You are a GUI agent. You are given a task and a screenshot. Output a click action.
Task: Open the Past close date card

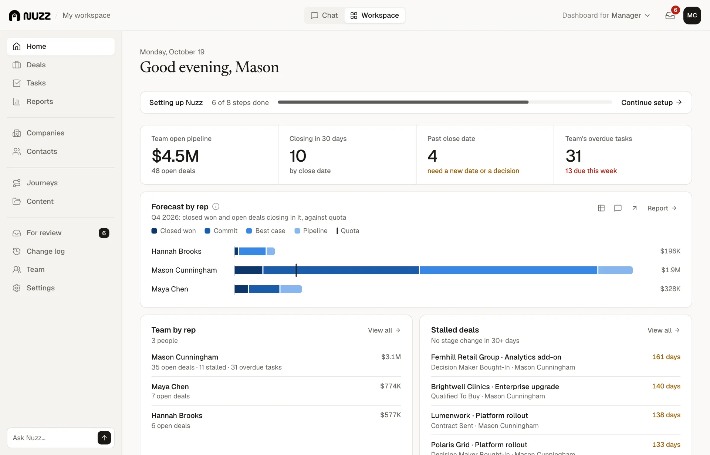point(485,155)
